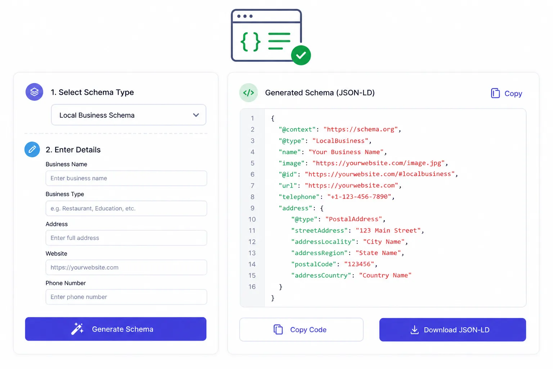Download the JSON-LD file

tap(453, 330)
